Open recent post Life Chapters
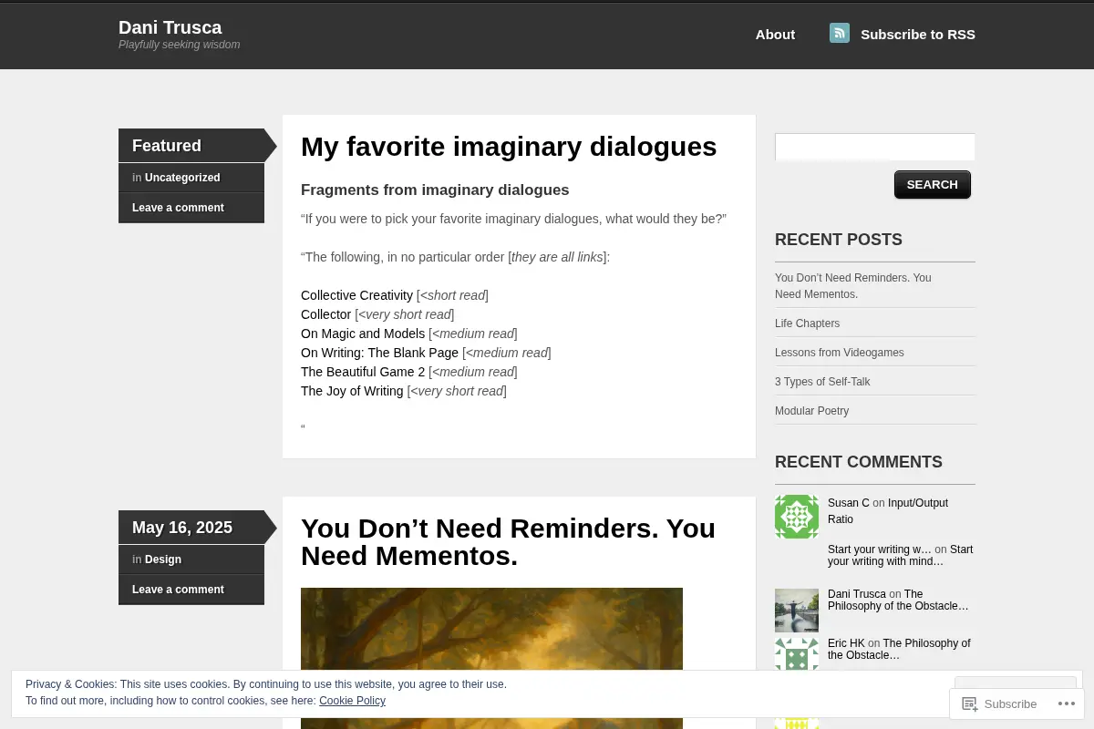The width and height of the screenshot is (1094, 729). pos(807,323)
